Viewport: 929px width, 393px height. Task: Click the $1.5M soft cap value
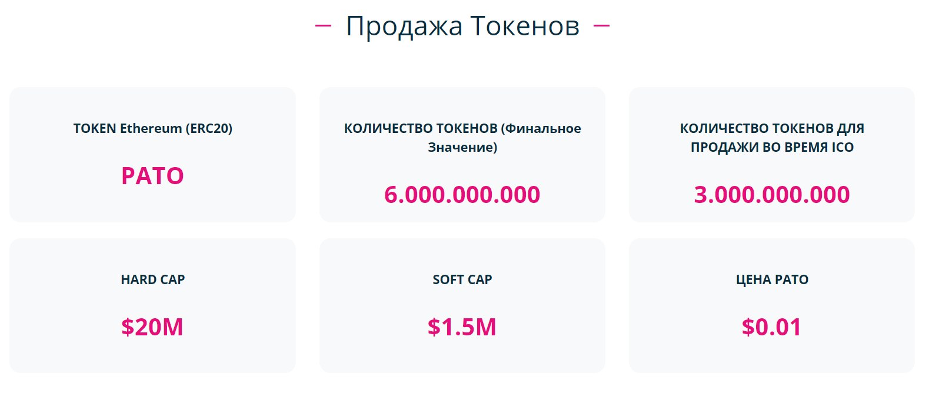[x=462, y=327]
